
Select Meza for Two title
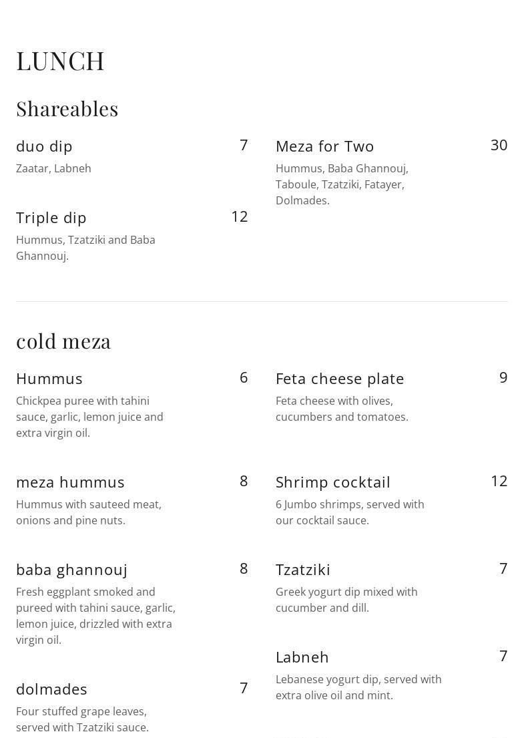pyautogui.click(x=324, y=146)
